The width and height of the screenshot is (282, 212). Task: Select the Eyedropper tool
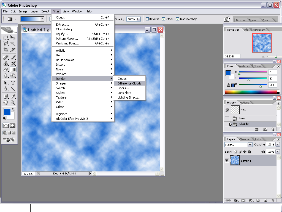[x=13, y=96]
